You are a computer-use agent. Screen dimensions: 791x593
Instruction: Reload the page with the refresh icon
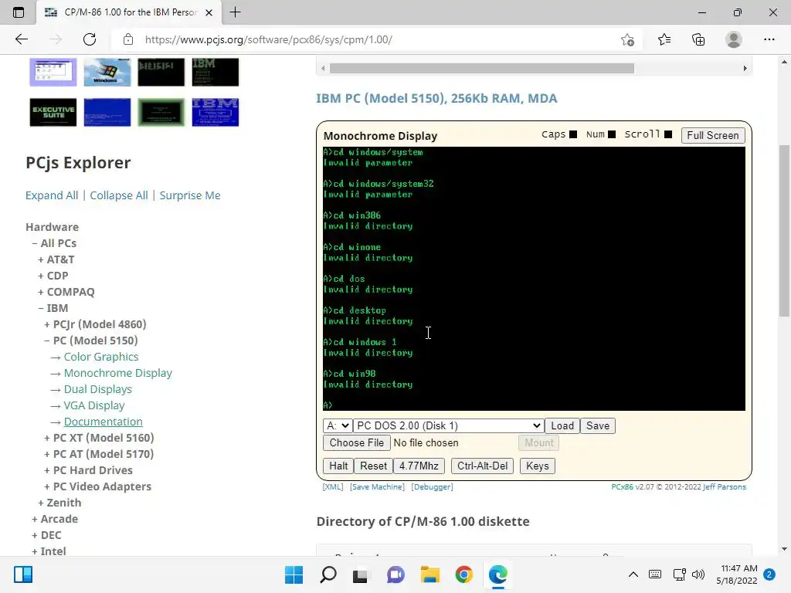coord(90,39)
